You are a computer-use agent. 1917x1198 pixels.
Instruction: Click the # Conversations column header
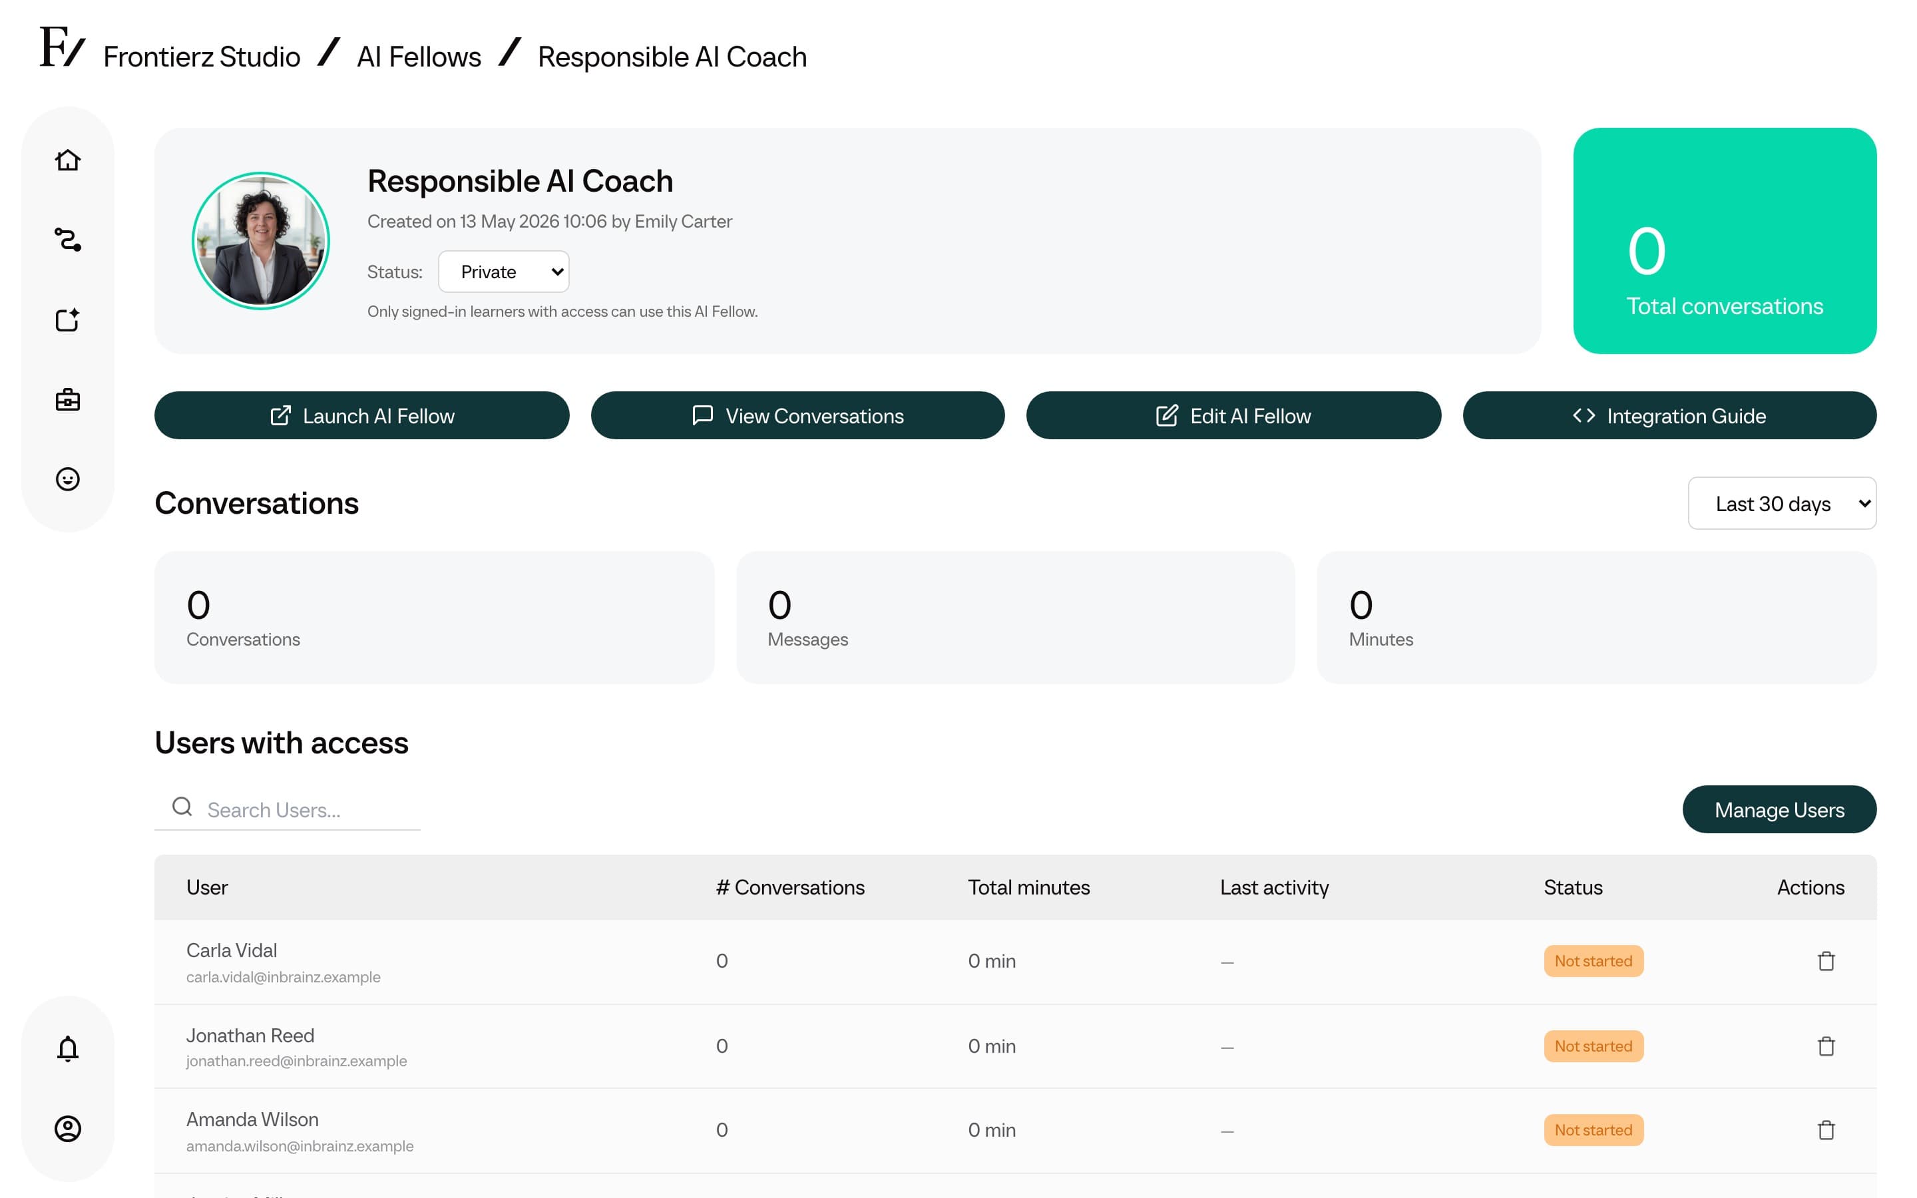click(790, 887)
